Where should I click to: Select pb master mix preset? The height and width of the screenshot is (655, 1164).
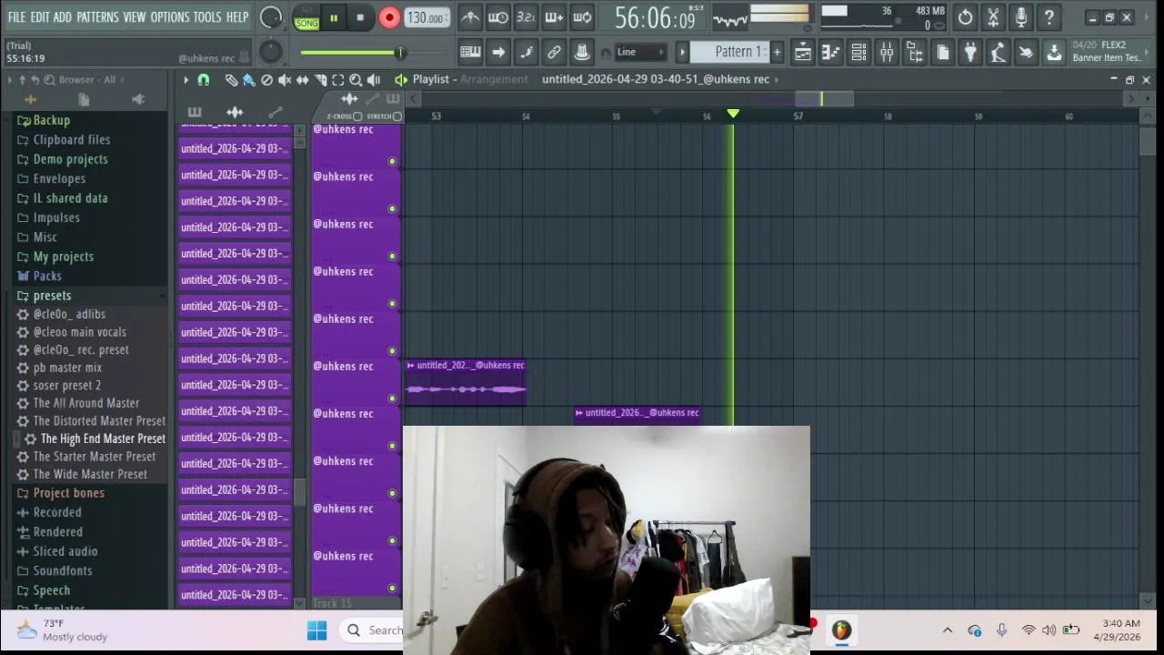tap(67, 368)
